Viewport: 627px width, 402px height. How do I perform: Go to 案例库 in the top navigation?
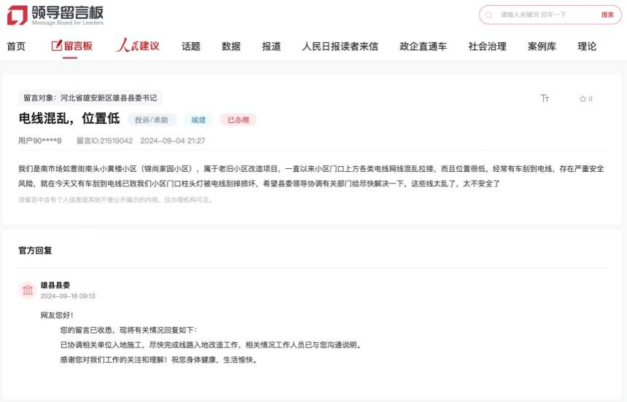[542, 46]
